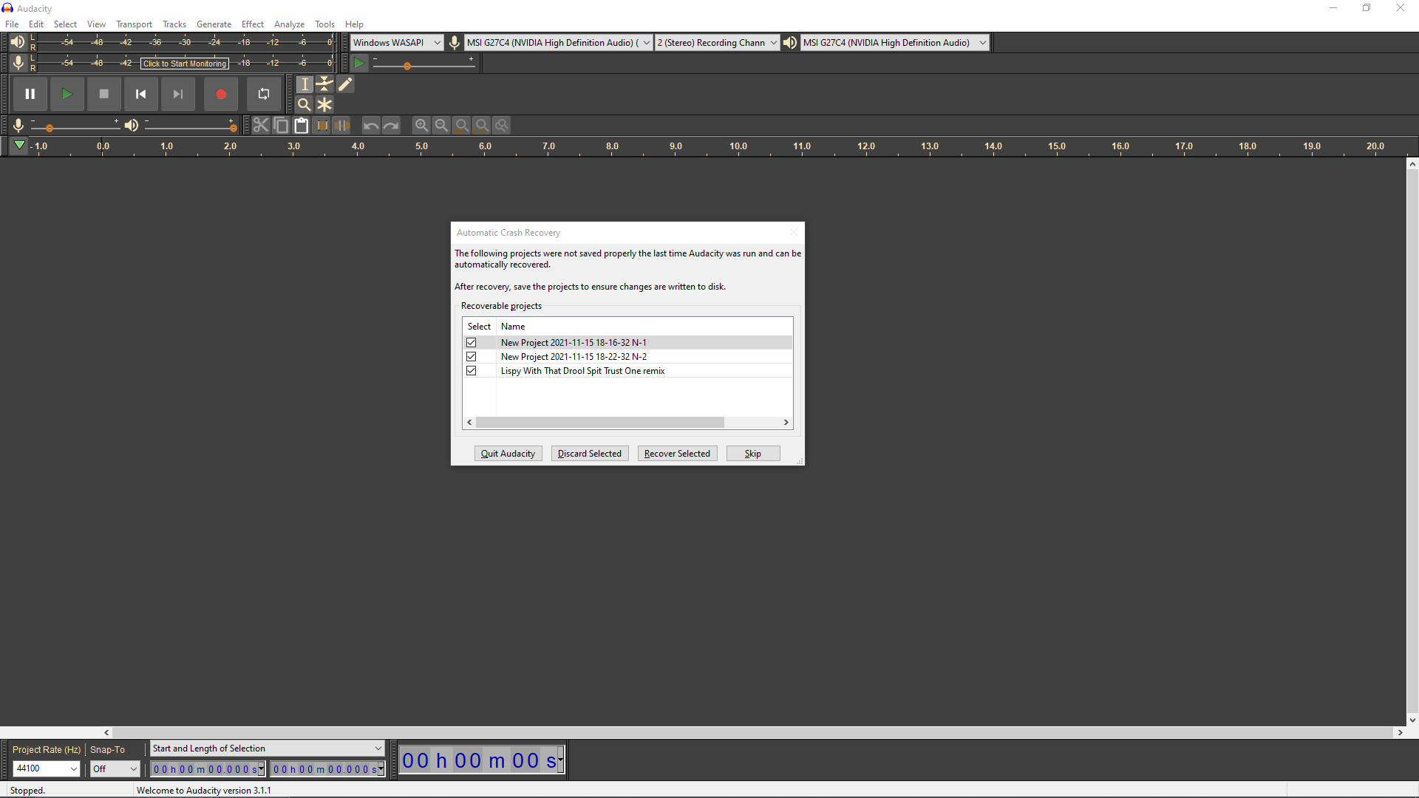1419x798 pixels.
Task: Open selection start time format arrow
Action: tap(261, 769)
